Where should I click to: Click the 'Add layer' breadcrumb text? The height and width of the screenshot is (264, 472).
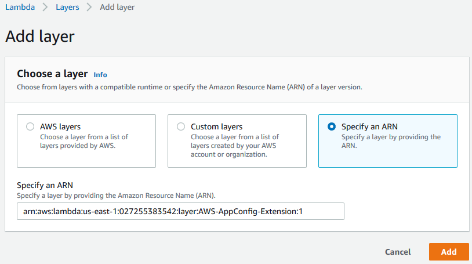(x=117, y=7)
